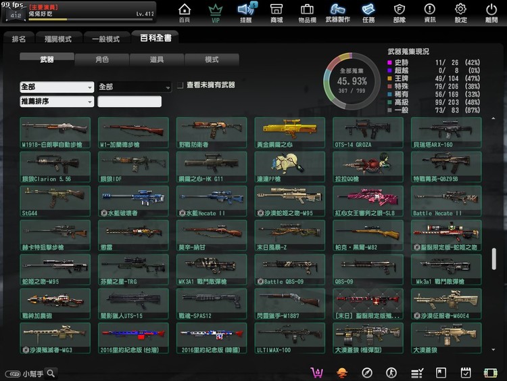The height and width of the screenshot is (381, 507).
Task: Click the calendar check icon in bottom bar
Action: pos(465,372)
